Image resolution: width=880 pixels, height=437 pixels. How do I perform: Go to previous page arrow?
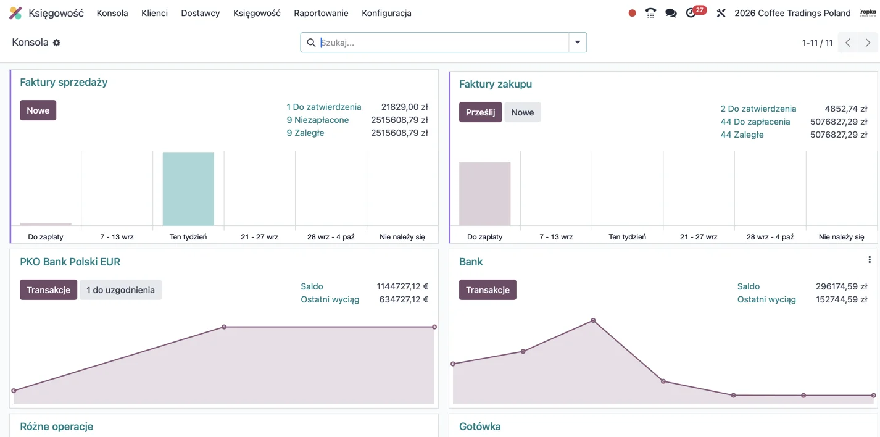pyautogui.click(x=848, y=43)
